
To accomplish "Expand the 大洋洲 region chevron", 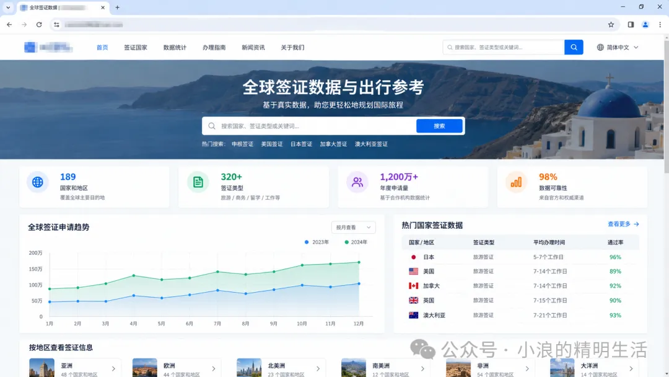I will [631, 368].
